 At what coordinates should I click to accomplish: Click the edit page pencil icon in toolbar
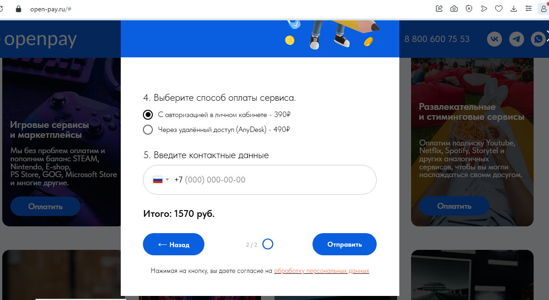pyautogui.click(x=439, y=9)
